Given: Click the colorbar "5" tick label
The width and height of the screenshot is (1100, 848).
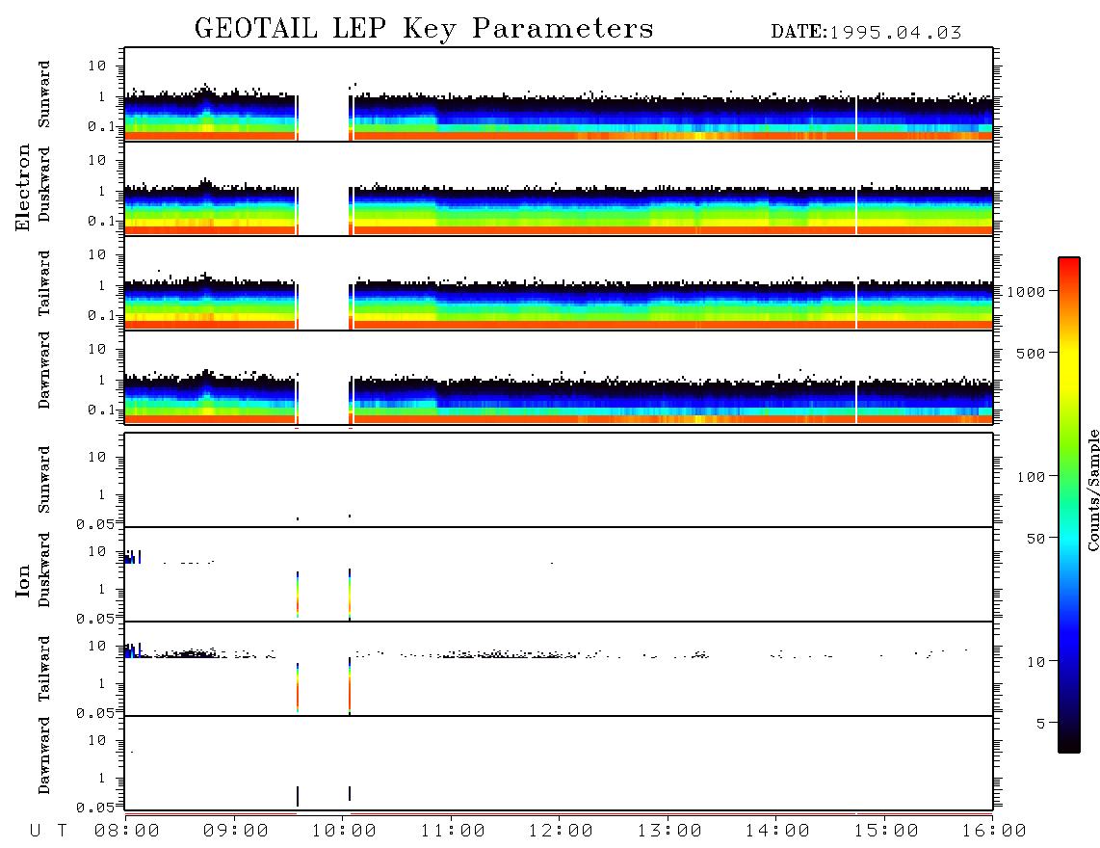Looking at the screenshot, I should (x=1040, y=723).
